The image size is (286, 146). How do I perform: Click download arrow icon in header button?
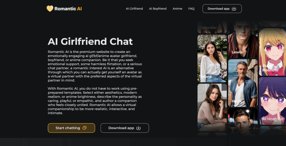[x=234, y=9]
